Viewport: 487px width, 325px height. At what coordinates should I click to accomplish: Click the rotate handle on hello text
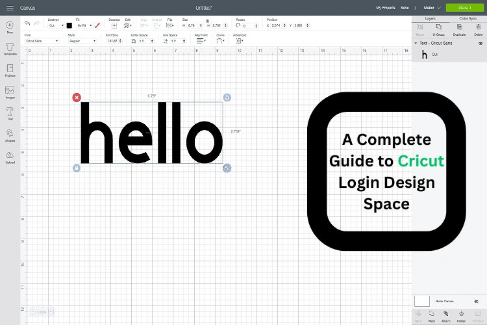point(227,97)
